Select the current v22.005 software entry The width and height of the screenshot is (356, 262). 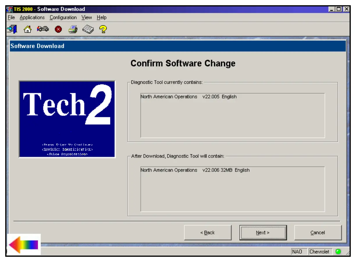point(188,97)
